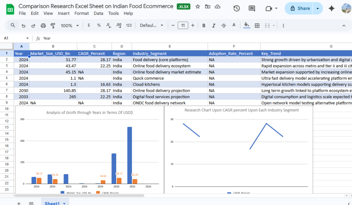The width and height of the screenshot is (352, 205).
Task: Open the account profile picture
Action: click(x=346, y=8)
